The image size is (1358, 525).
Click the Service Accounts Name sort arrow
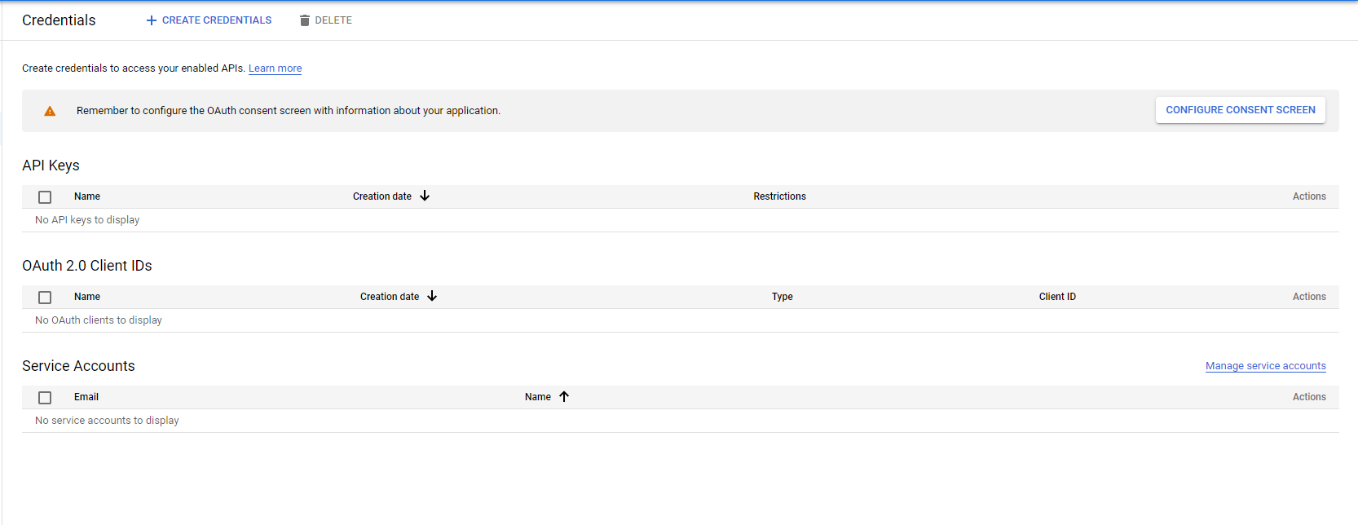pyautogui.click(x=564, y=396)
